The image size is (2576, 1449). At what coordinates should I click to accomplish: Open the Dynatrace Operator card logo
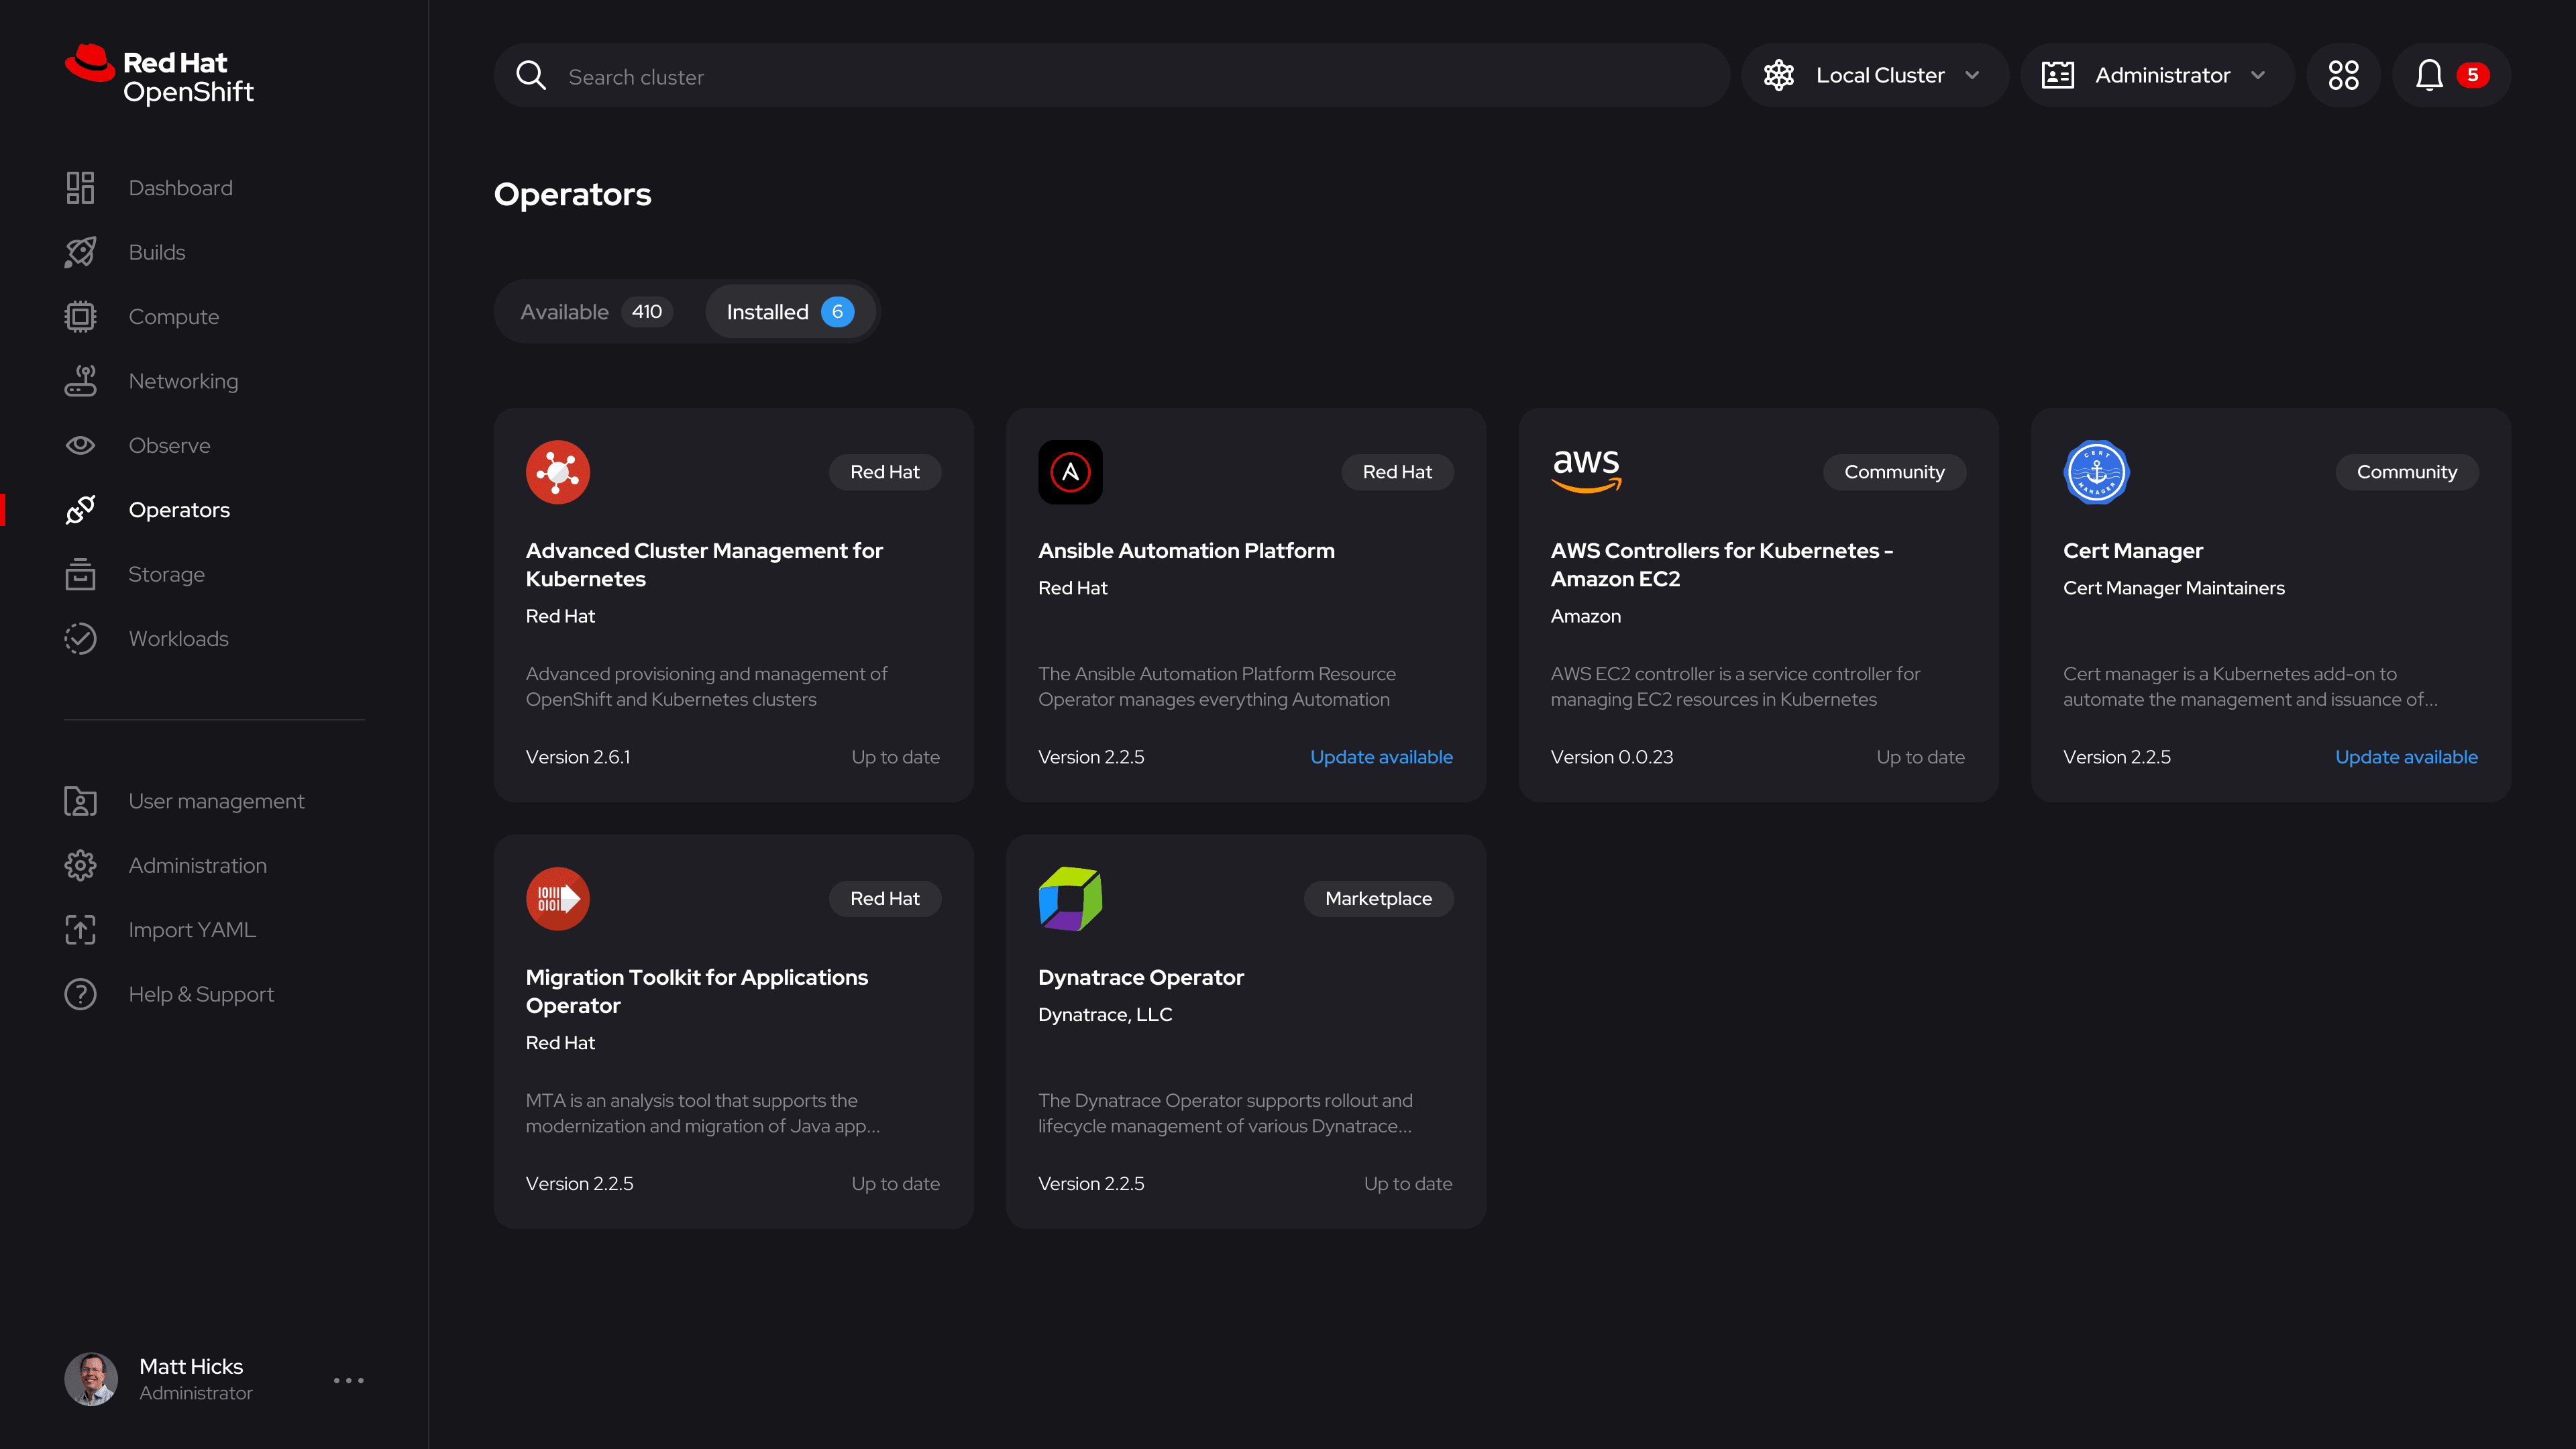[x=1070, y=899]
